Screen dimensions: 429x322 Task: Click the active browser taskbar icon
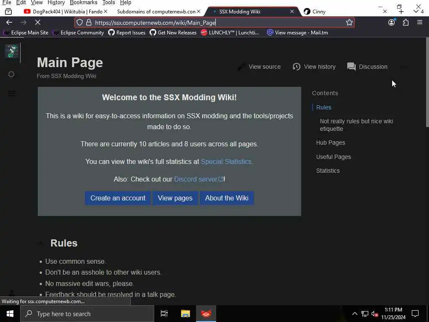click(x=206, y=314)
